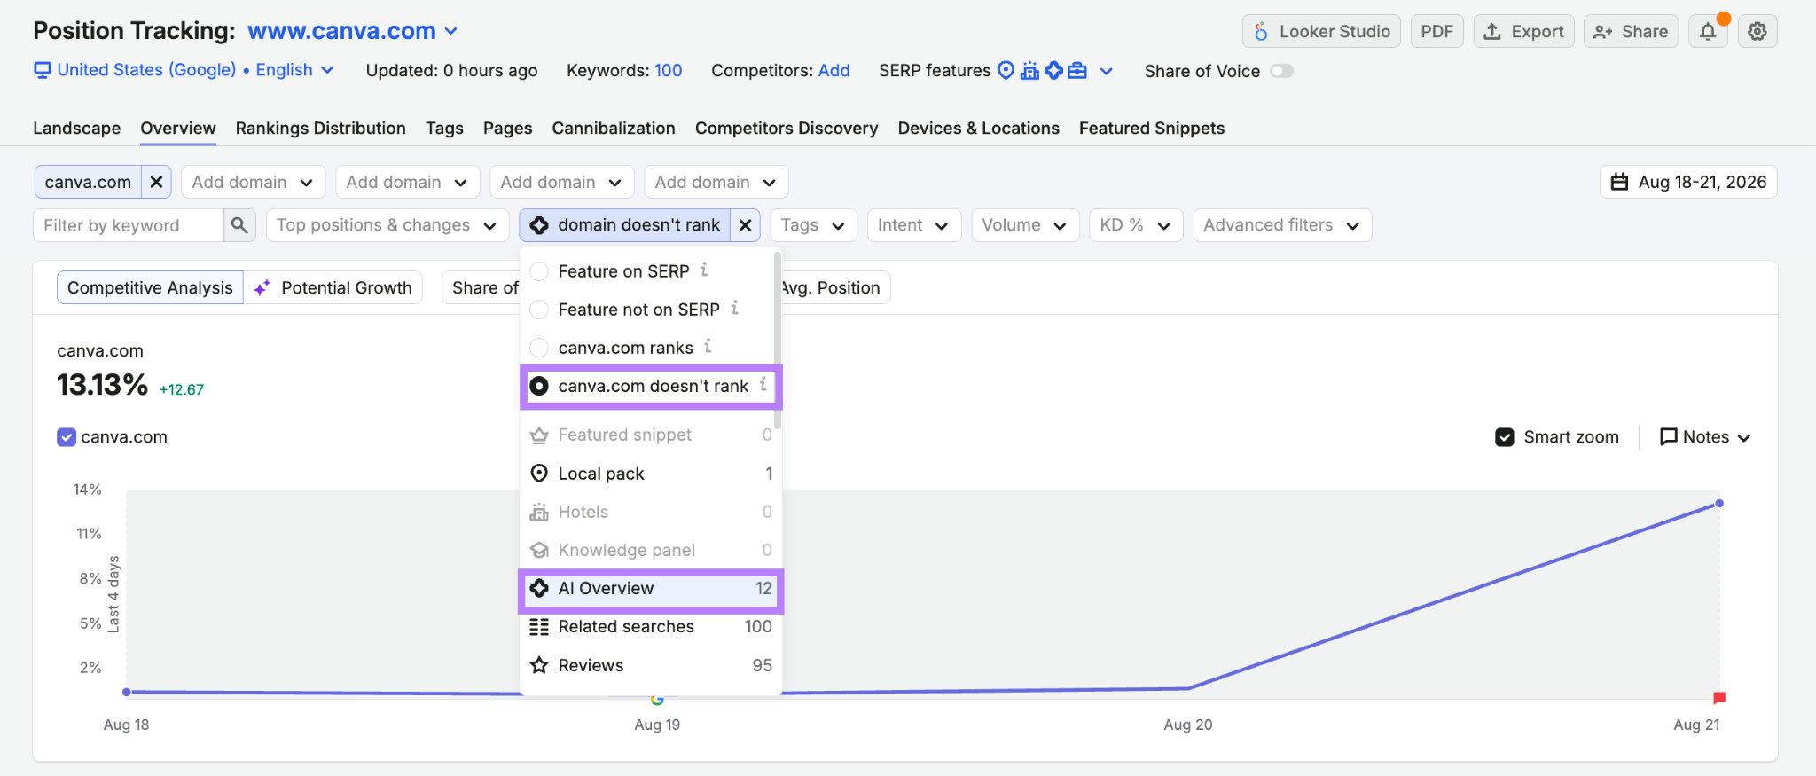The image size is (1816, 776).
Task: Choose Local pack in feature list
Action: (x=651, y=474)
